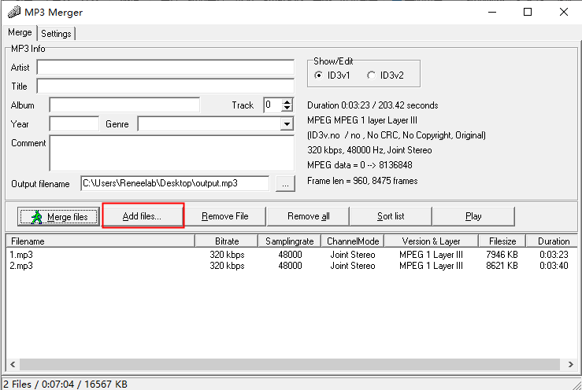
Task: Select the 1.mp3 file row
Action: coord(291,255)
